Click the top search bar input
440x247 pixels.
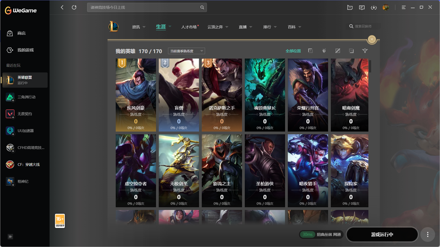click(147, 7)
